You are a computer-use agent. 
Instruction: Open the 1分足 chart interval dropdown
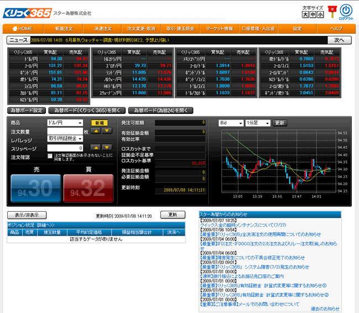point(258,123)
